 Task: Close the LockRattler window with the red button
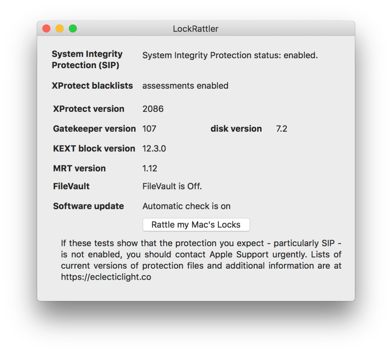click(x=46, y=29)
